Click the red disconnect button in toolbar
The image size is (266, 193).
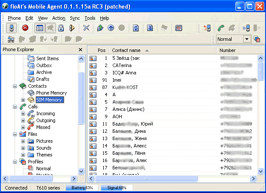pos(25,28)
